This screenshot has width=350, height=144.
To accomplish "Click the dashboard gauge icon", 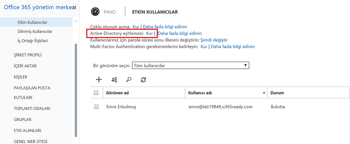I will [95, 12].
